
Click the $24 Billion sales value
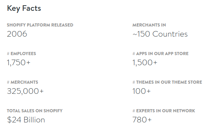pyautogui.click(x=26, y=120)
